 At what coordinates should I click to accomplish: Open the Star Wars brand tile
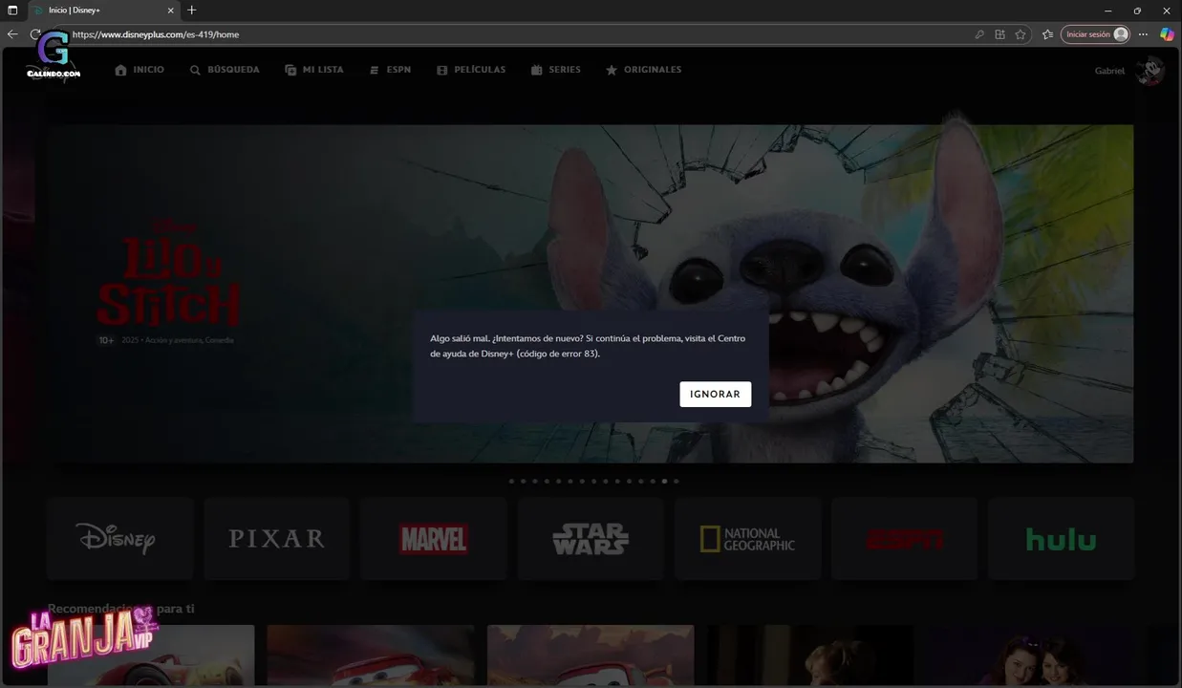[x=591, y=538]
